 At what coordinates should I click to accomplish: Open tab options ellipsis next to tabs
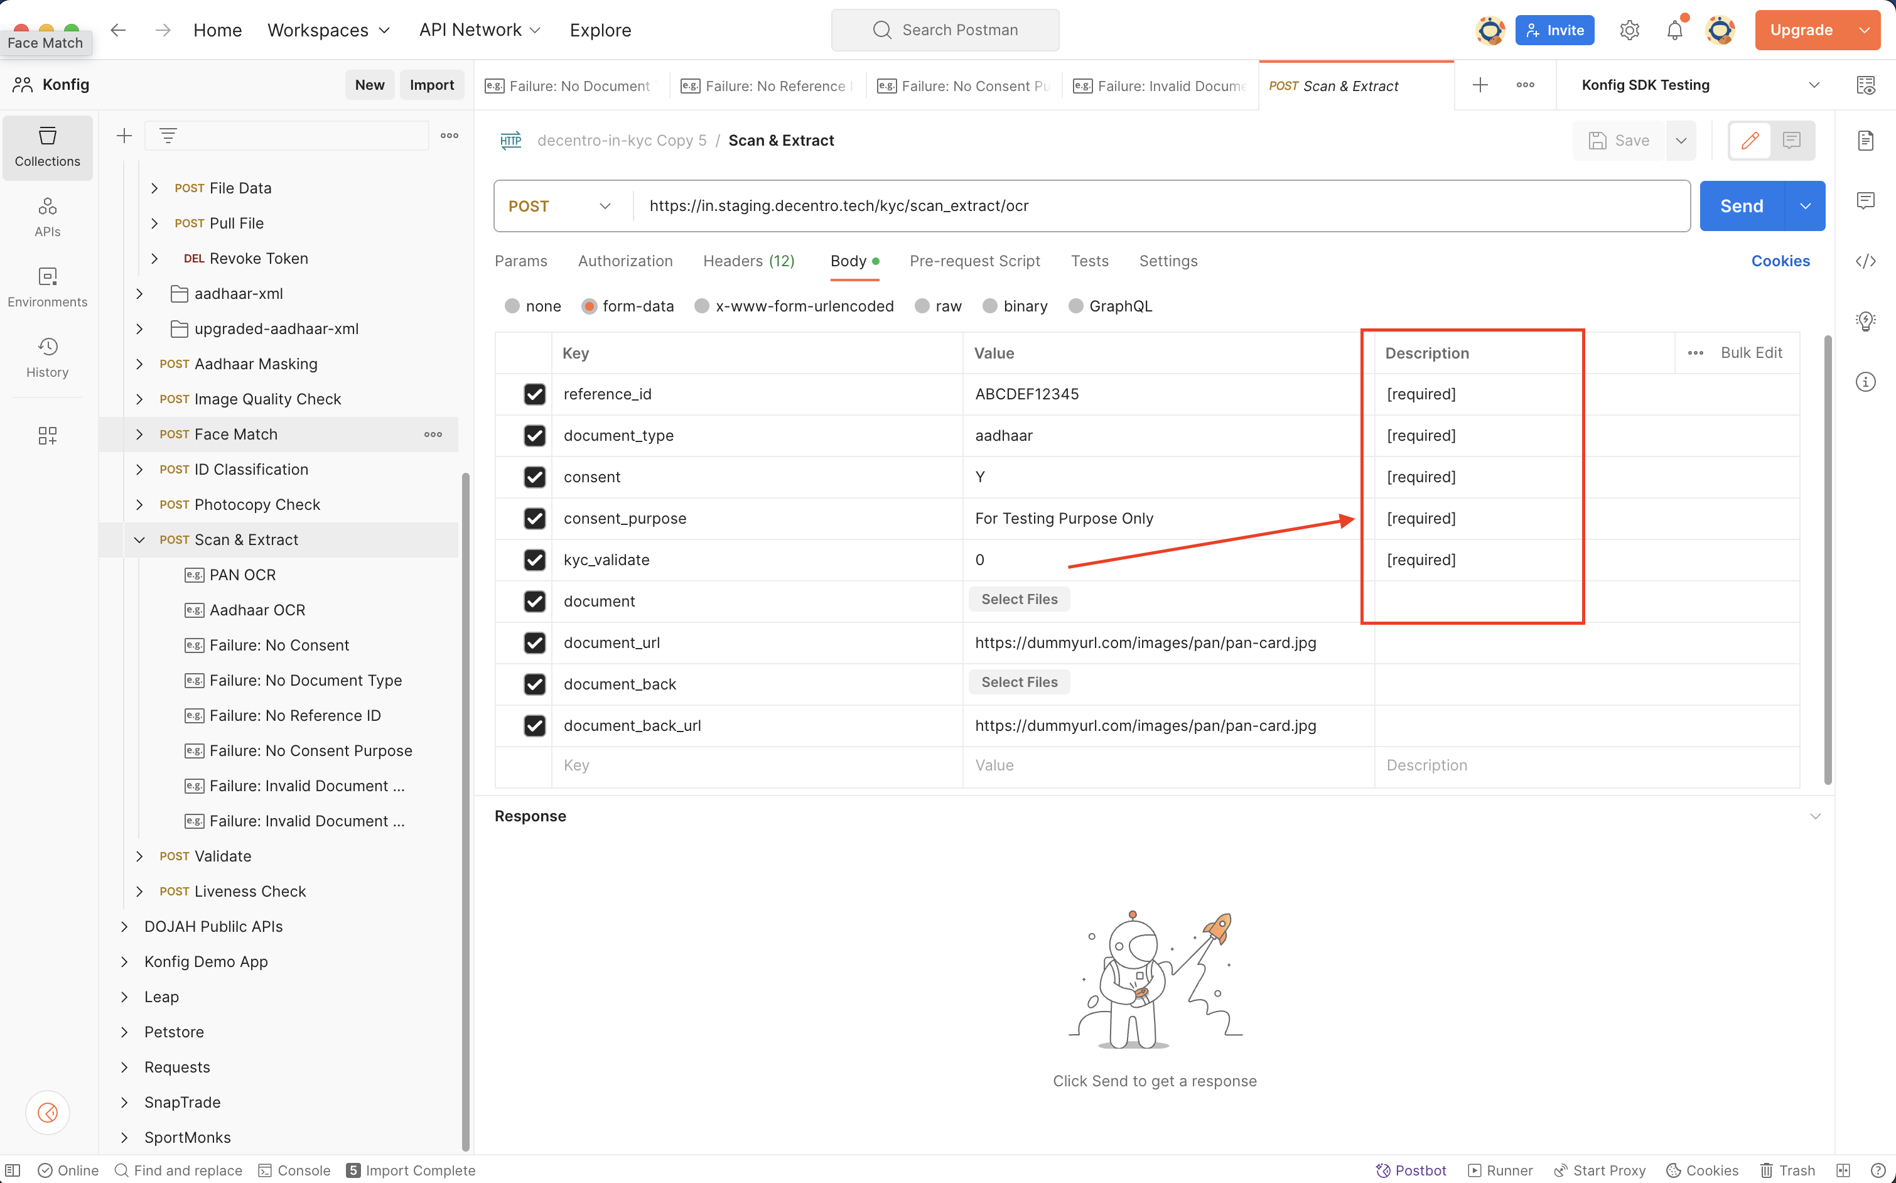point(1525,85)
